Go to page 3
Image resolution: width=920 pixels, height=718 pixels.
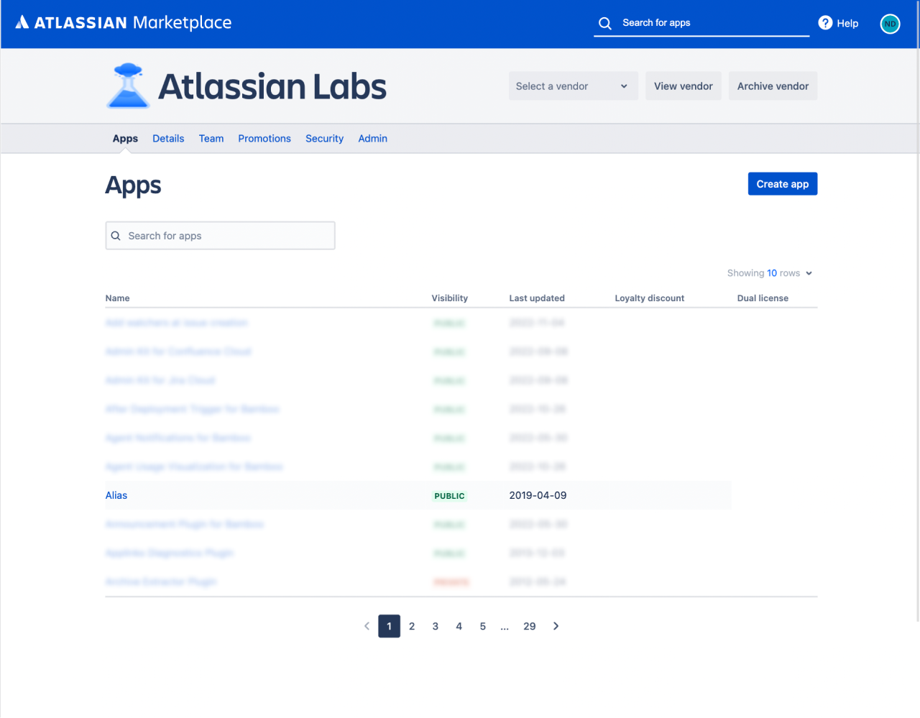tap(436, 626)
